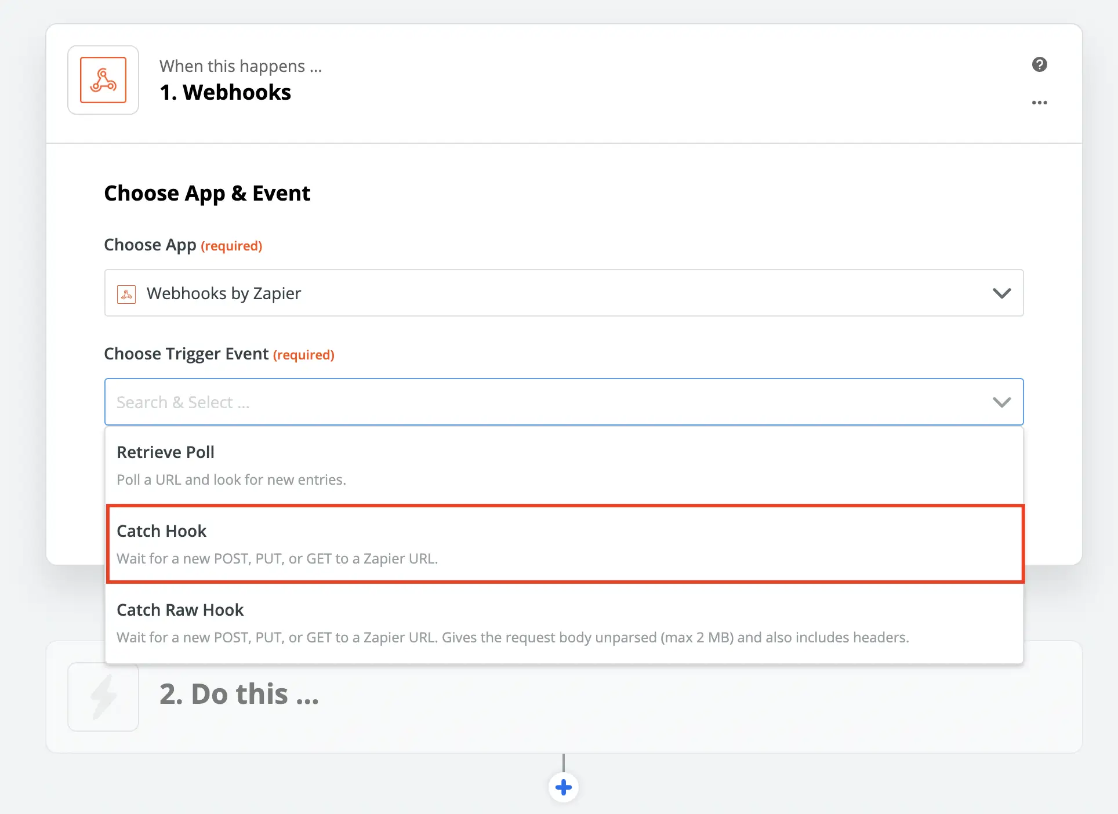Open the Search & Select combo box
1118x814 pixels.
coord(522,402)
